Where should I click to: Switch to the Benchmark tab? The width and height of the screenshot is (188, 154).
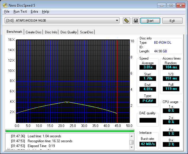point(14,32)
